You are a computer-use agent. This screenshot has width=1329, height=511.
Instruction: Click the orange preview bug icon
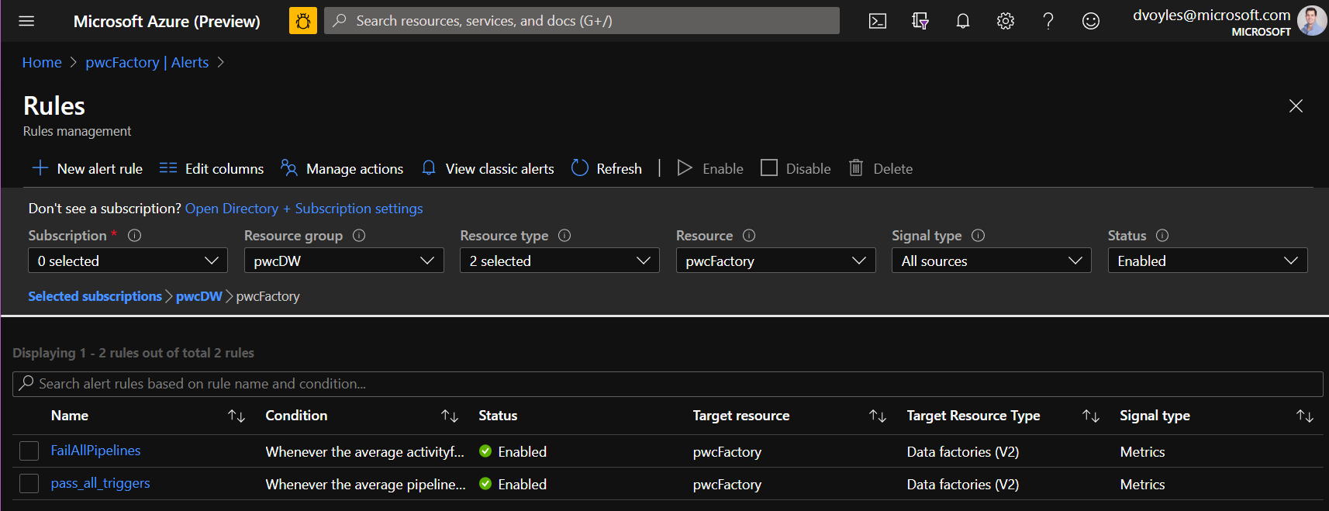click(303, 21)
